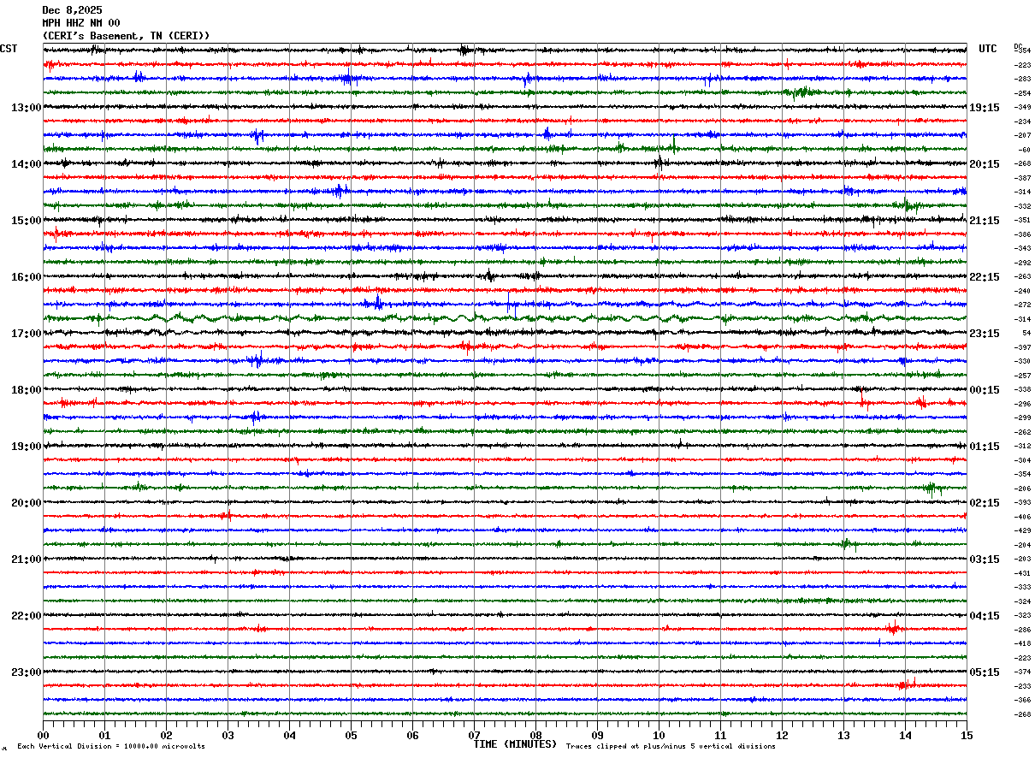This screenshot has width=1035, height=758.
Task: Select the 18:00 CST time label
Action: [27, 390]
